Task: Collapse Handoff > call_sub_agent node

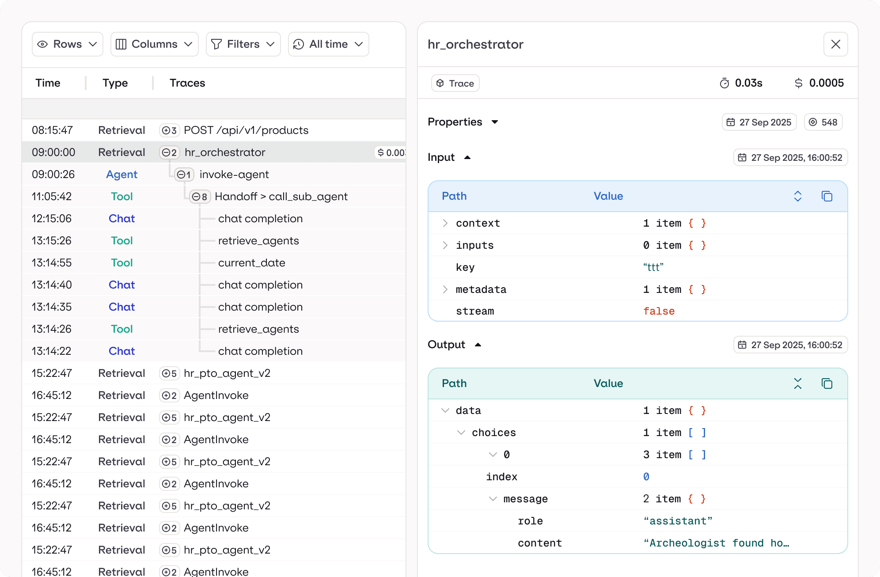Action: 200,197
